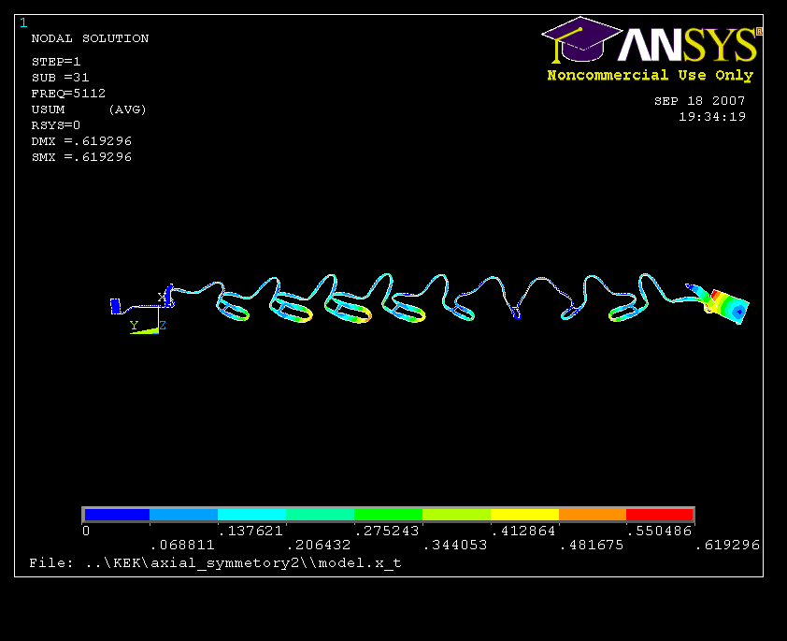Click the legend value .206432
This screenshot has height=641, width=787.
319,545
